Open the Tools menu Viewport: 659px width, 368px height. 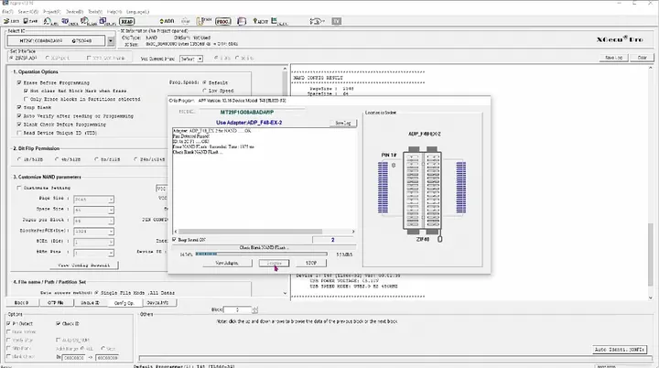[x=95, y=12]
